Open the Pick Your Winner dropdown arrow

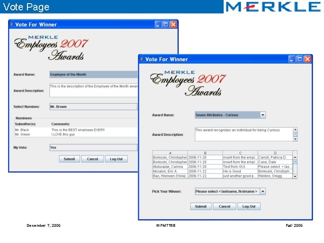263,191
